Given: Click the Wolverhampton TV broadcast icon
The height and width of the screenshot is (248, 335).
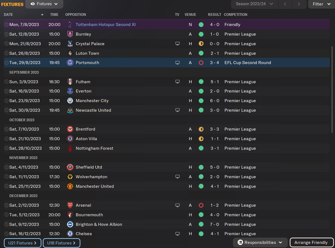Looking at the screenshot, I should pos(178,177).
